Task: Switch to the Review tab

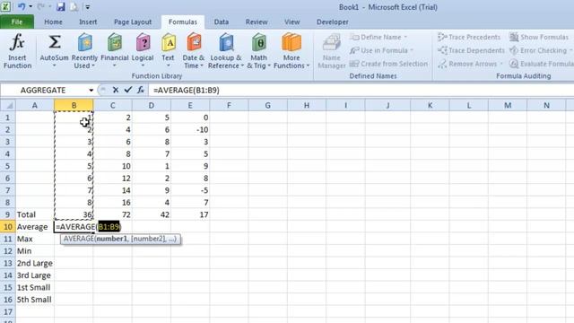Action: tap(257, 22)
